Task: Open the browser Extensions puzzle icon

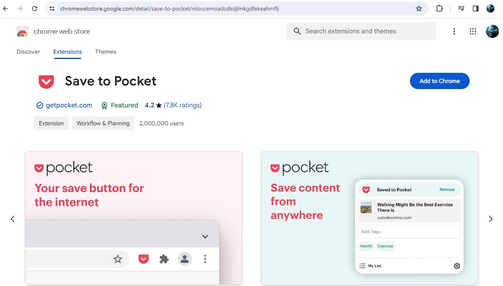Action: [x=439, y=9]
